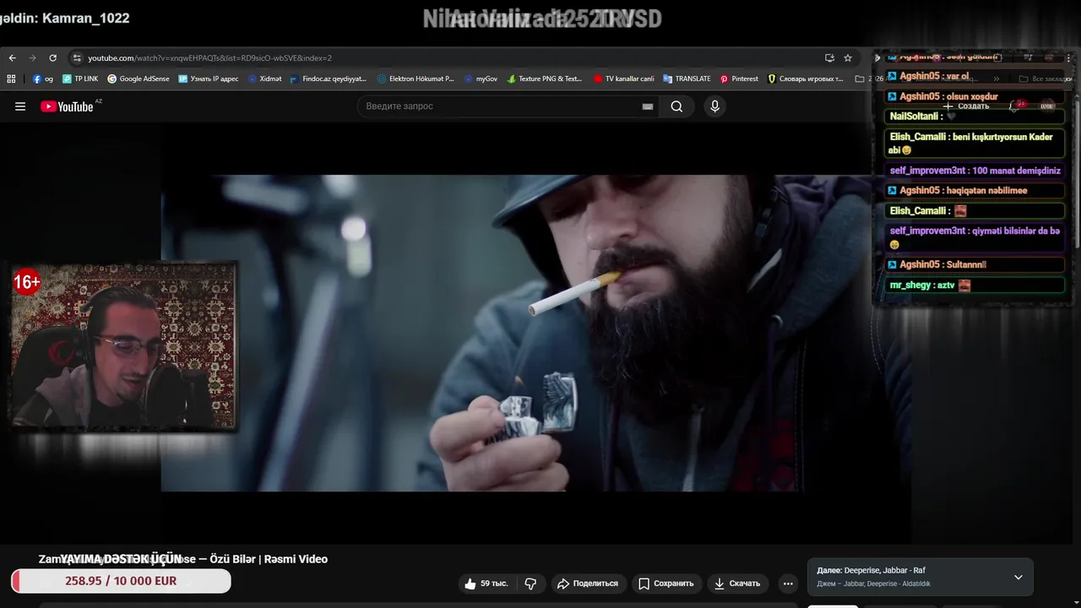This screenshot has height=608, width=1081.
Task: Open browser three-dot menu
Action: point(1067,58)
